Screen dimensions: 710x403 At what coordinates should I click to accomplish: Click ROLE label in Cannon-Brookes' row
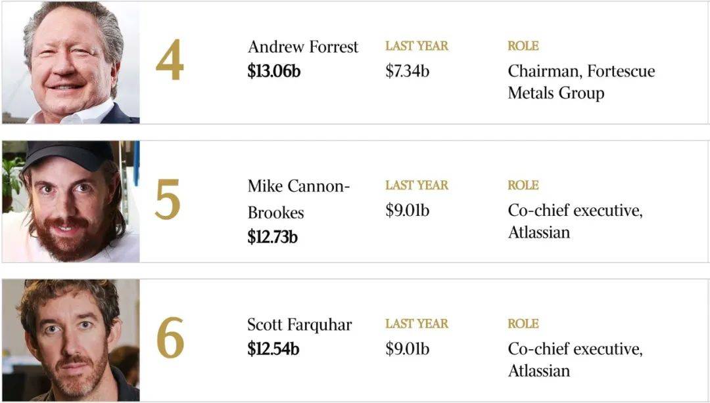click(523, 186)
